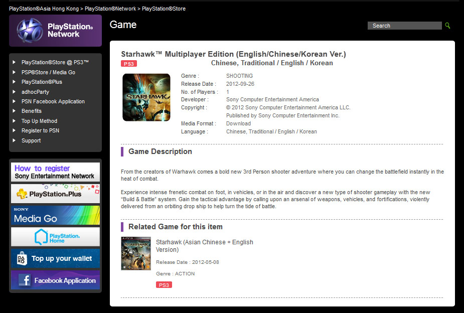Click the Search input field

tap(404, 26)
